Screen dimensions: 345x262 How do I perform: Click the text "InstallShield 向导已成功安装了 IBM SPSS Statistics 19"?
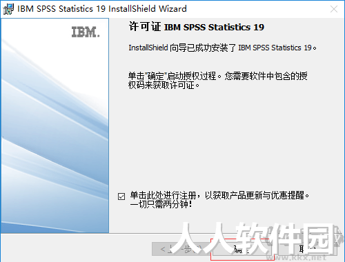[x=222, y=48]
